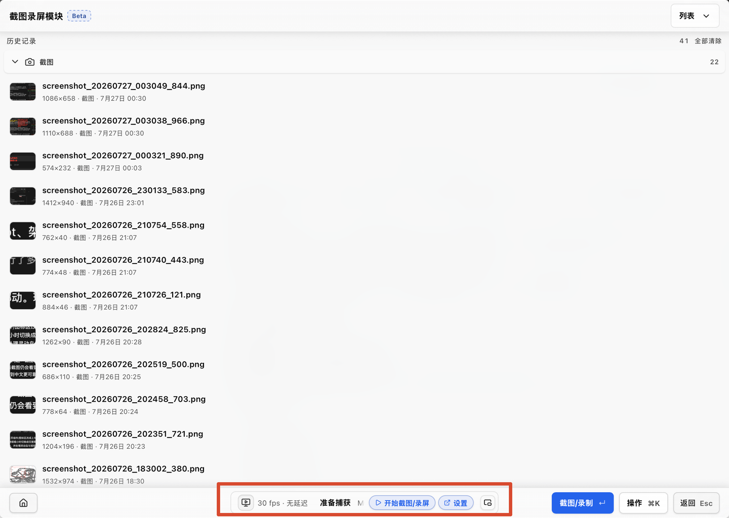Screen dimensions: 729x518
Task: Click the total count 41 near 全部清除
Action: click(684, 41)
